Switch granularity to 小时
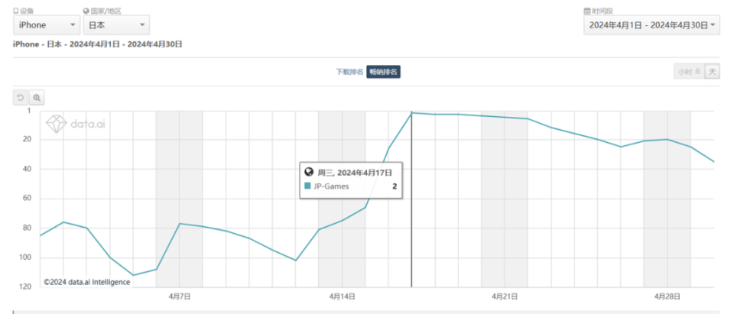Screen dimensions: 734x314 (685, 72)
